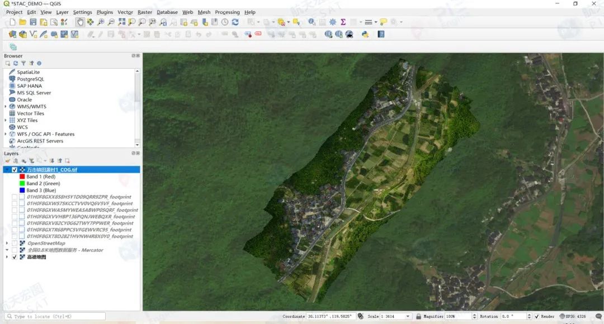Click New Shapefile Layer icon
The height and width of the screenshot is (324, 604).
[x=33, y=34]
